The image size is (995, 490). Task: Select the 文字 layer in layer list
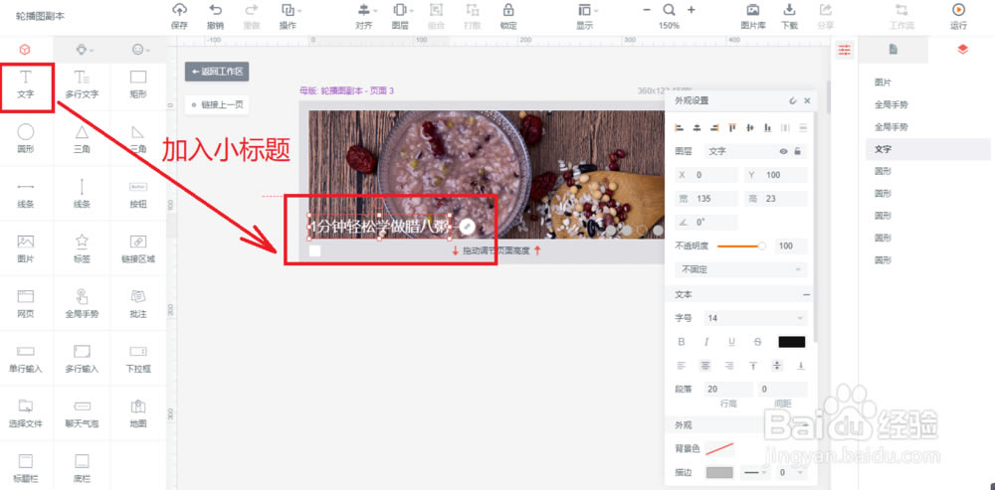click(x=927, y=149)
